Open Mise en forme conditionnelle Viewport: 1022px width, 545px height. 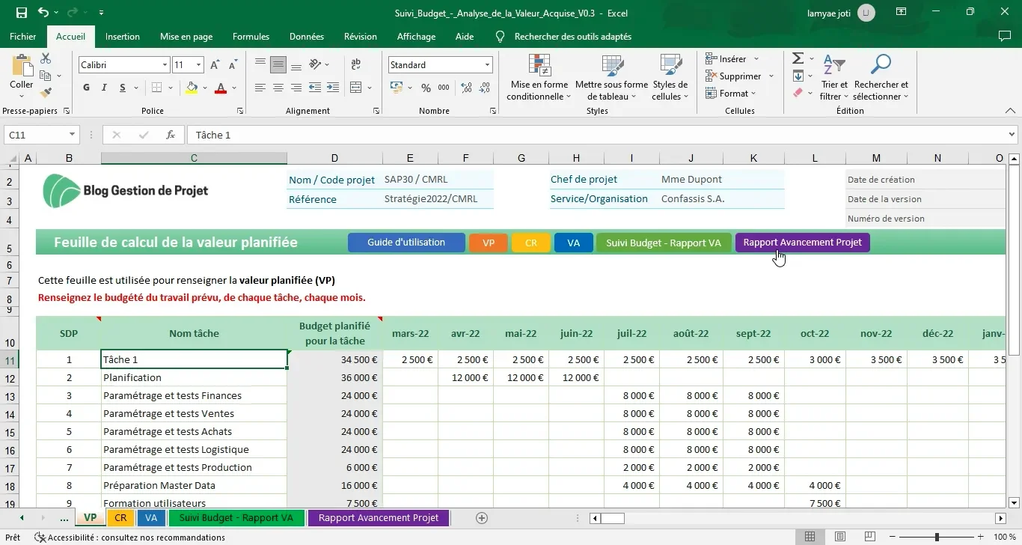(x=539, y=78)
